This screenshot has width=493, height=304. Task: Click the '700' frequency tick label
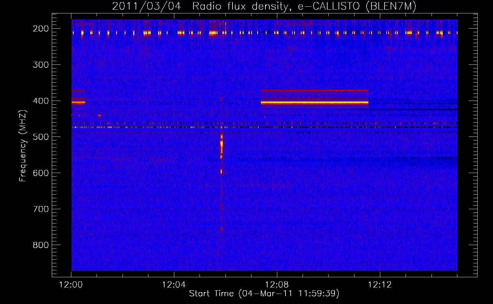41,209
